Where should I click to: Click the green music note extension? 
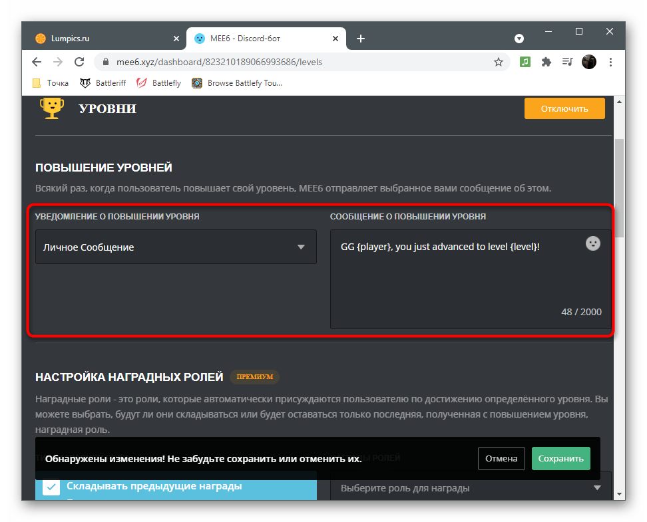tap(525, 62)
